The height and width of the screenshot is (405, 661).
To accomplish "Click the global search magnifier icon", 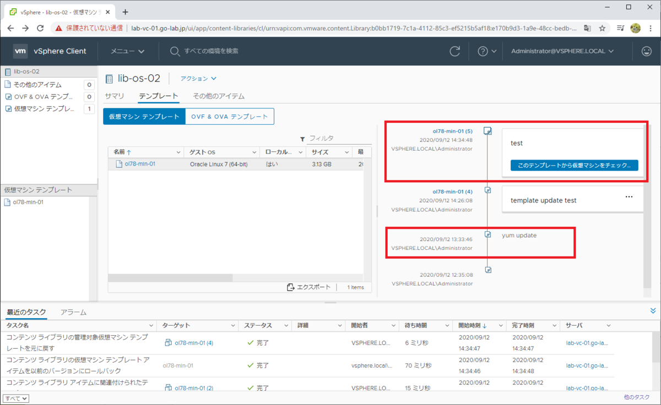I will tap(175, 51).
